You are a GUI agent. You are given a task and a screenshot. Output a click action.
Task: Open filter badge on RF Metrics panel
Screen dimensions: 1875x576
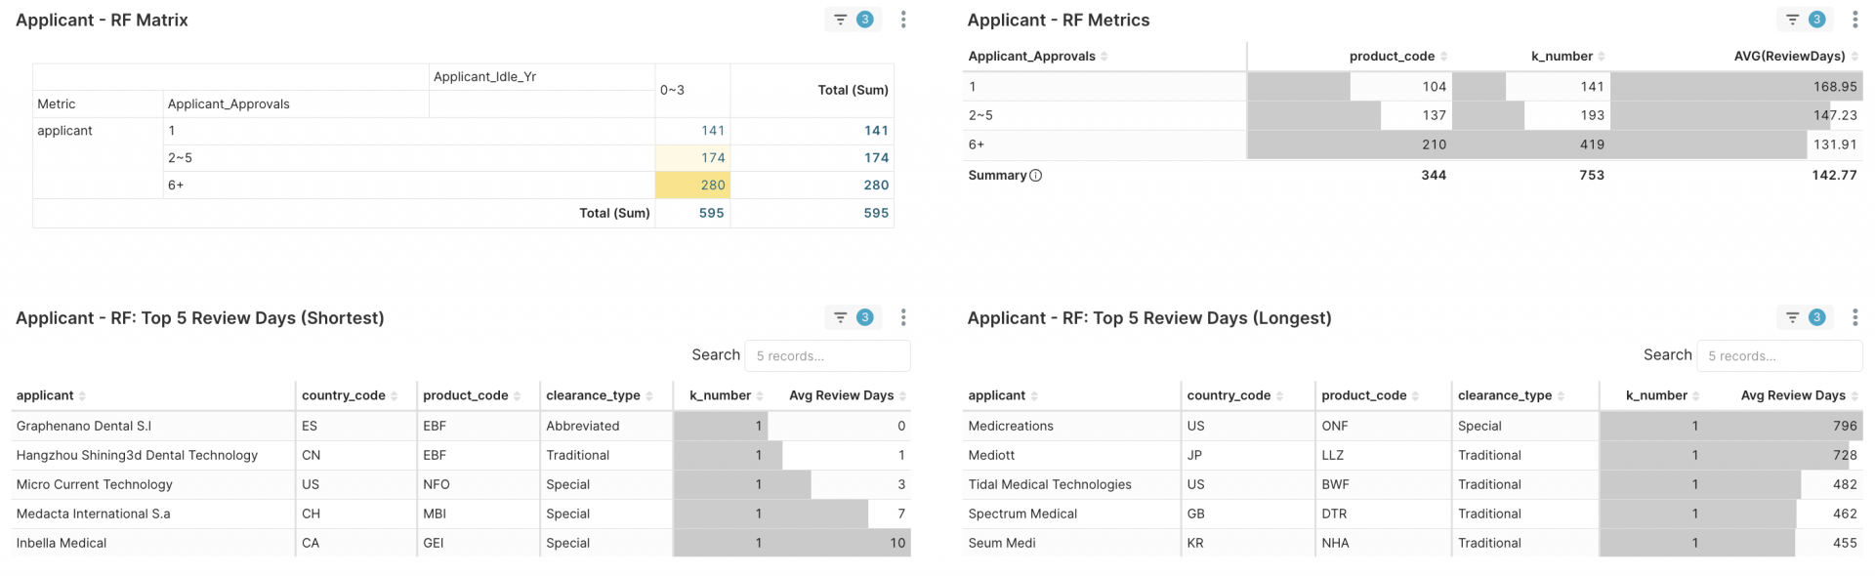pos(1805,20)
